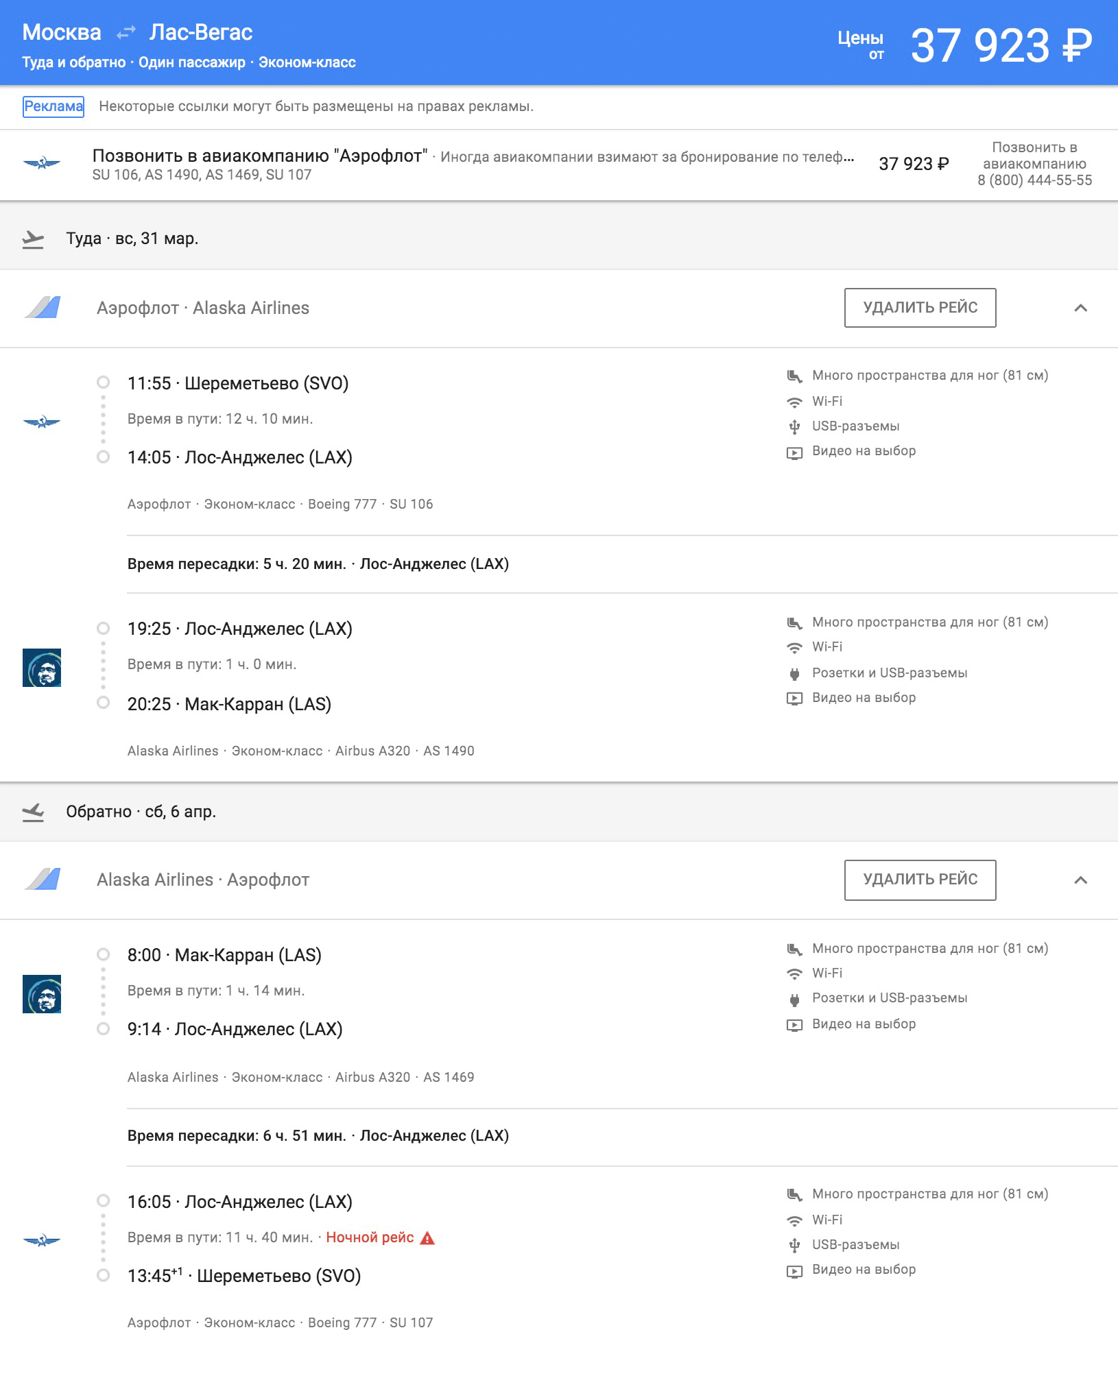Click 16:05 · Лос-Анджелес (LAX) departure
Screen dimensions: 1118x1378
click(240, 1202)
